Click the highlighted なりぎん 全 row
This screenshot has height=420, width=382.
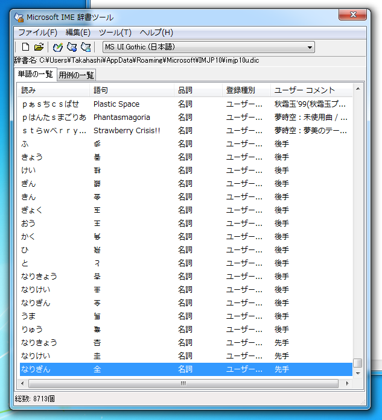(186, 369)
